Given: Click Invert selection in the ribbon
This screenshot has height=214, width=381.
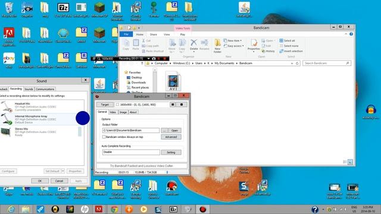Looking at the screenshot, I should click(x=291, y=51).
